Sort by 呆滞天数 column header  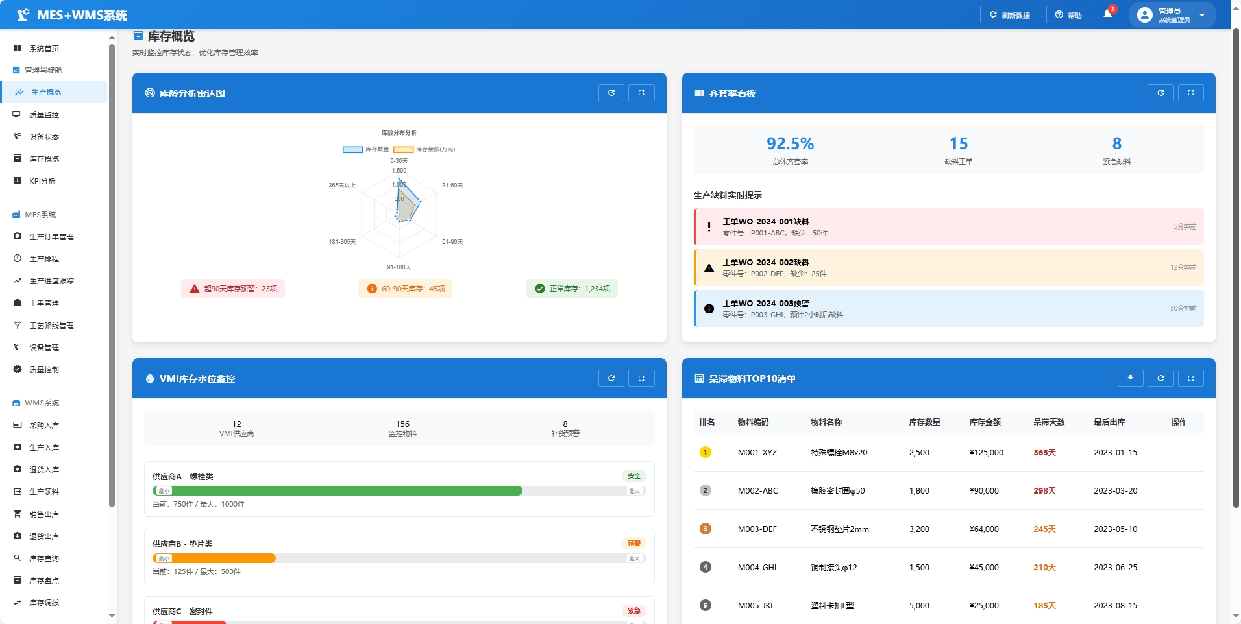pos(1049,422)
